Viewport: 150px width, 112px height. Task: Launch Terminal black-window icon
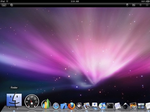[x=110, y=106]
